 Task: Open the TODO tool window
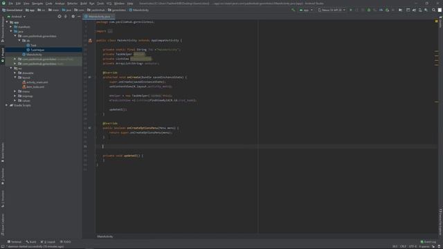65,242
